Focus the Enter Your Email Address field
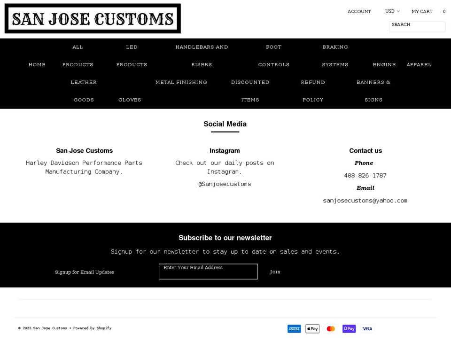This screenshot has height=342, width=451. (208, 272)
